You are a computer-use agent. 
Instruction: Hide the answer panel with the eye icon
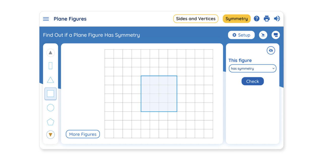pyautogui.click(x=271, y=50)
